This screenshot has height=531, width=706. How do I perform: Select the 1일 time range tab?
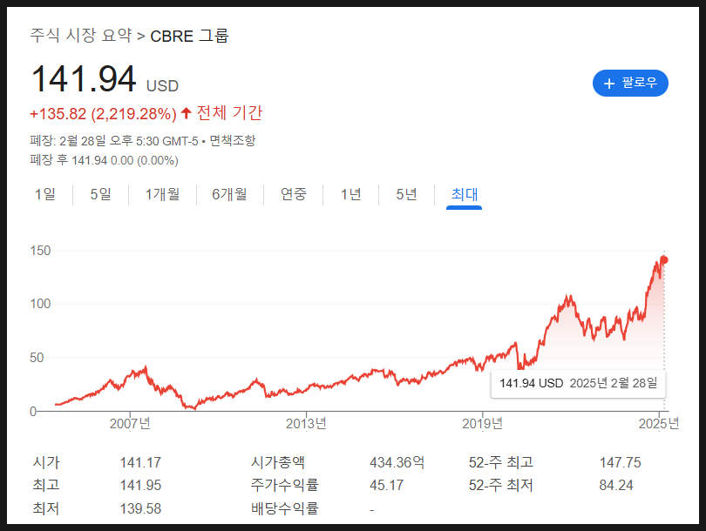[45, 194]
